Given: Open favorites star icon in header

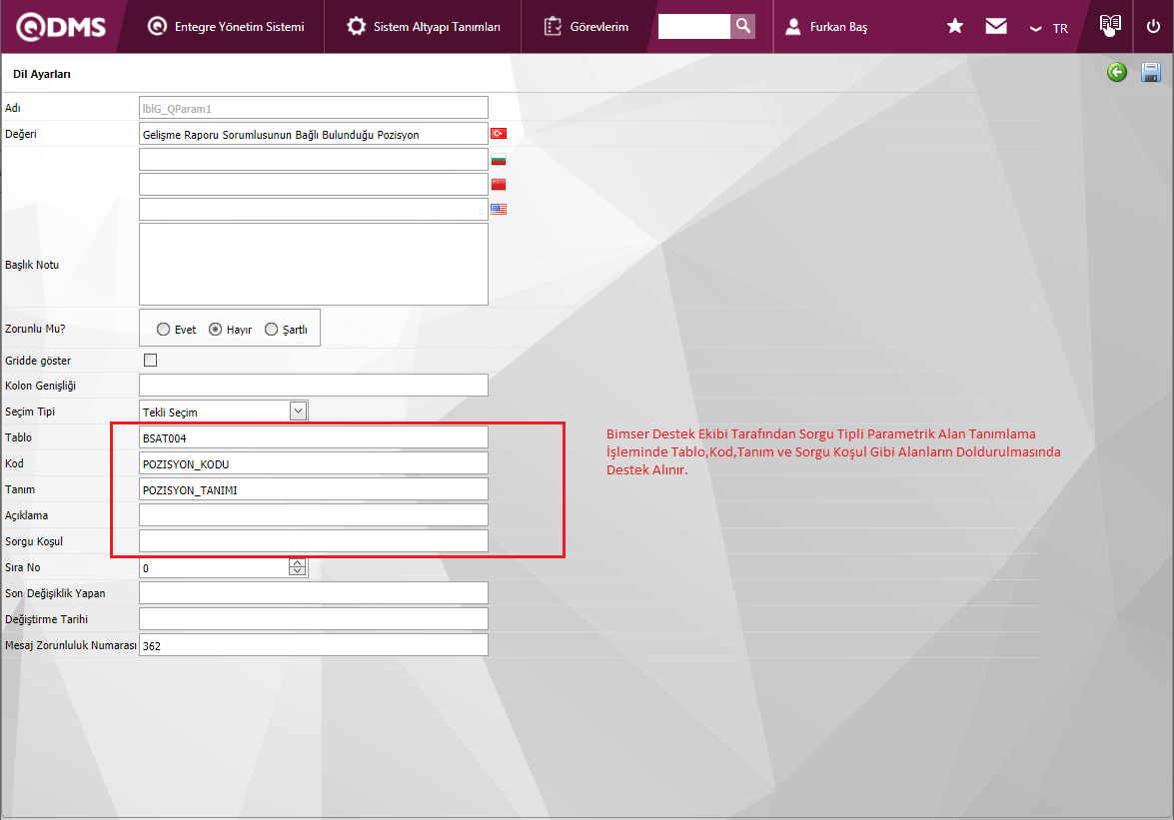Looking at the screenshot, I should click(955, 27).
